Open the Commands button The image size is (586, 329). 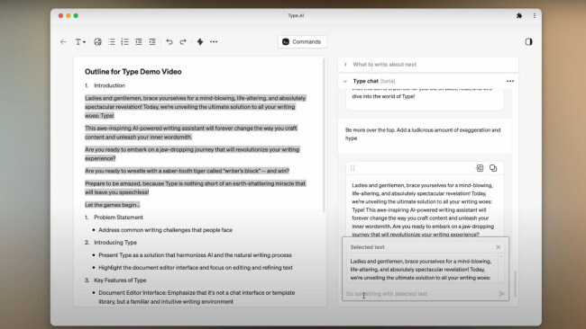302,41
